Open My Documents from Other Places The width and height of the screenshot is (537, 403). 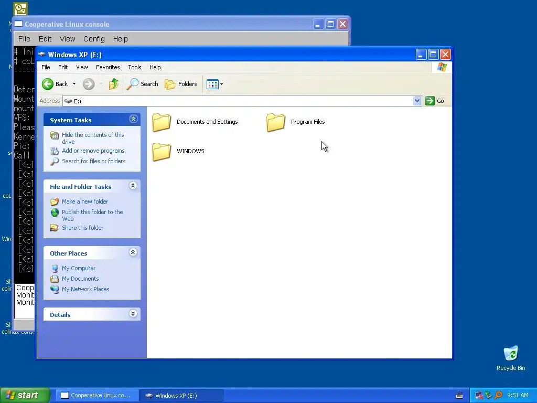click(x=80, y=279)
